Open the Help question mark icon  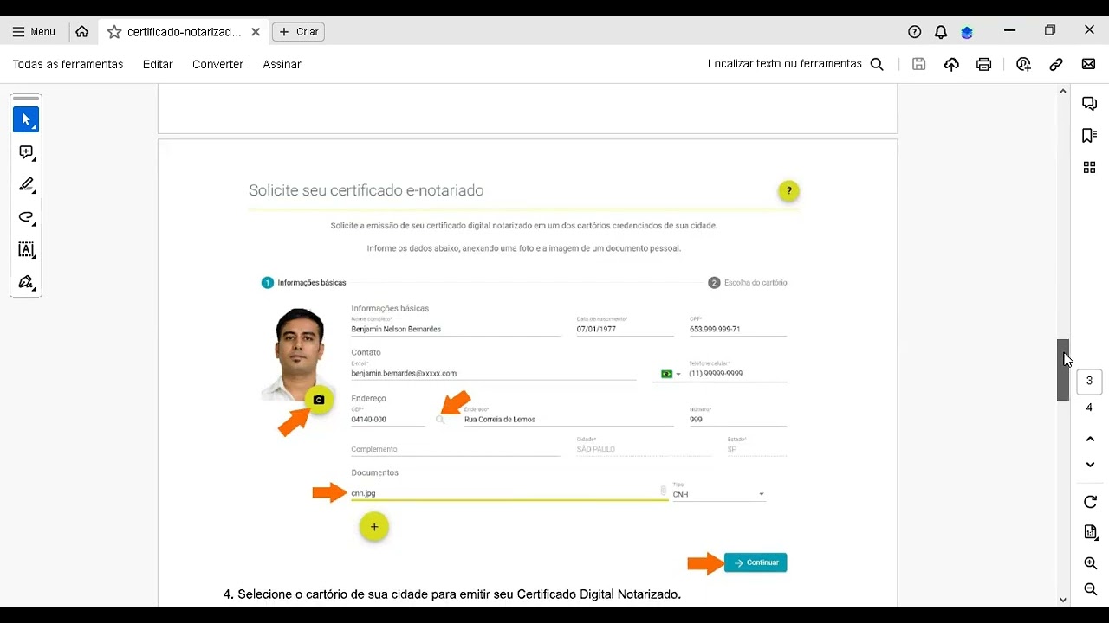click(915, 32)
